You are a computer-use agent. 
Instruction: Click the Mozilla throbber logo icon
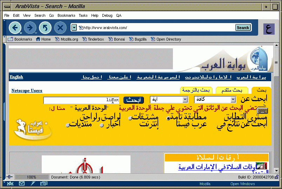[x=269, y=29]
